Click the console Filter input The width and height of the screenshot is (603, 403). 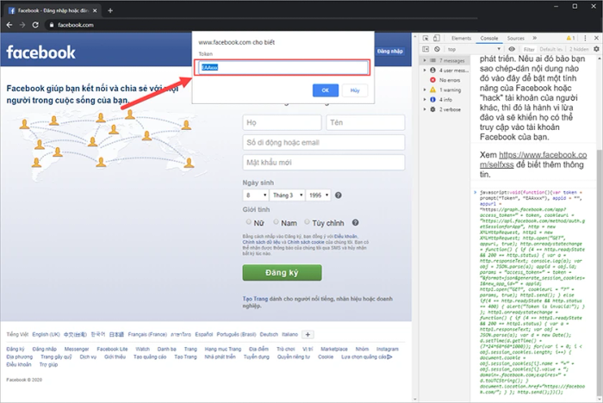(x=529, y=49)
